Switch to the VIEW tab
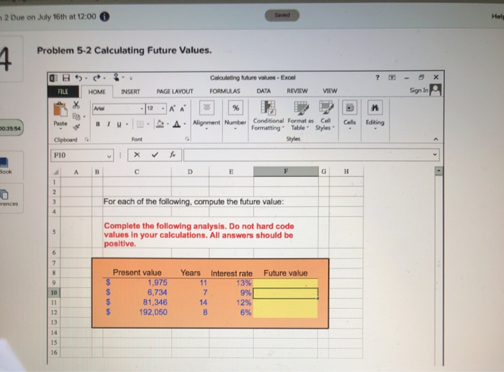 click(330, 91)
